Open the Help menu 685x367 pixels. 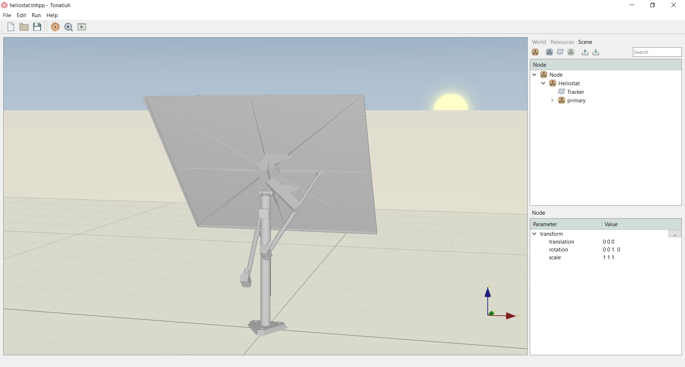point(52,15)
